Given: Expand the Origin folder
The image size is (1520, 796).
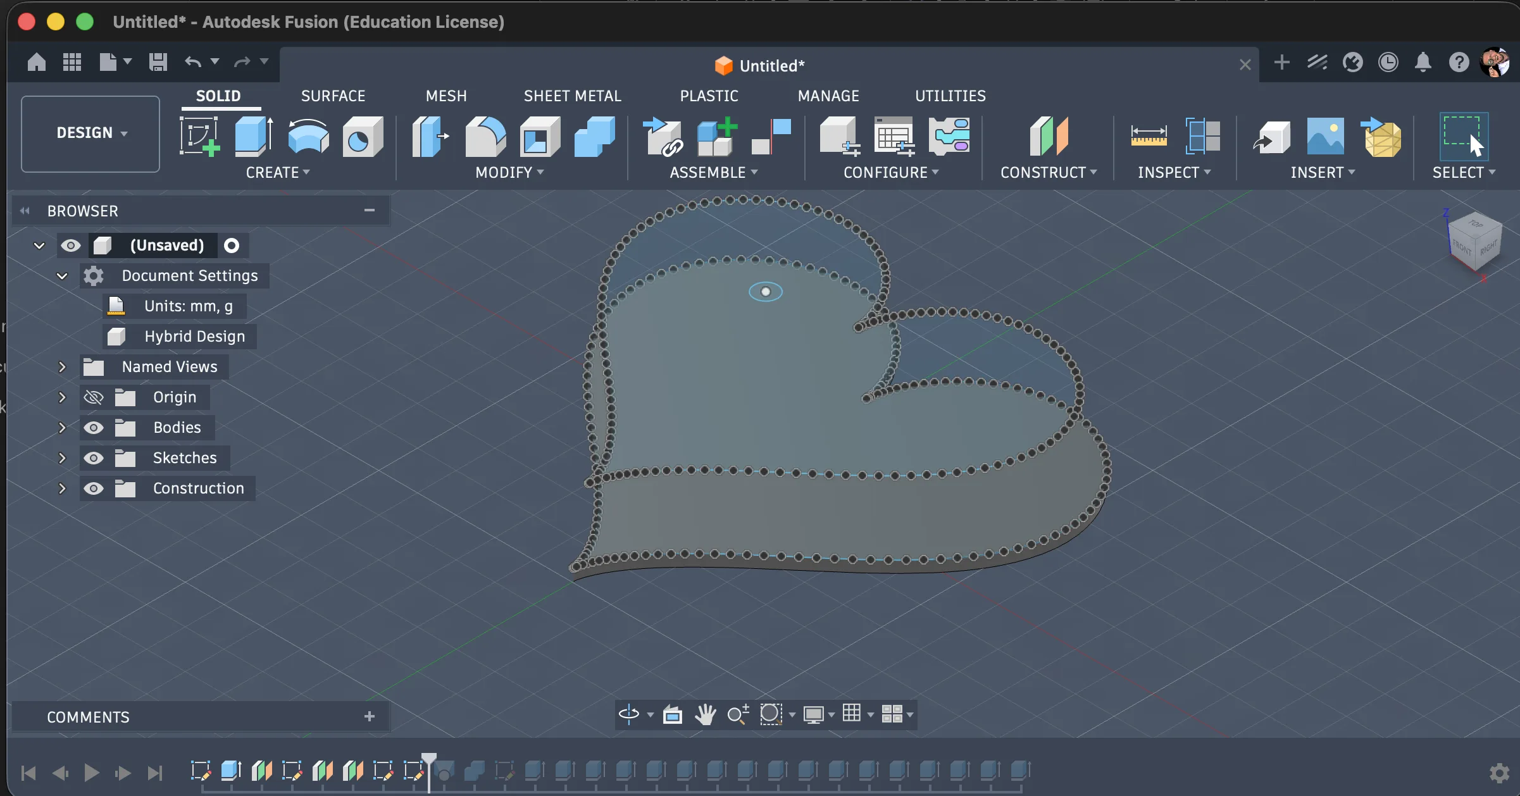Looking at the screenshot, I should tap(62, 397).
